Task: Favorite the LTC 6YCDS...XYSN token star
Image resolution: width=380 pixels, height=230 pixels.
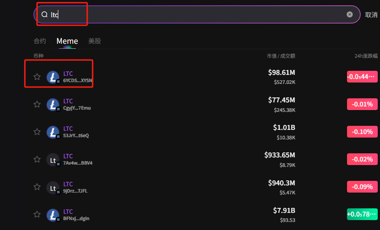Action: [37, 77]
